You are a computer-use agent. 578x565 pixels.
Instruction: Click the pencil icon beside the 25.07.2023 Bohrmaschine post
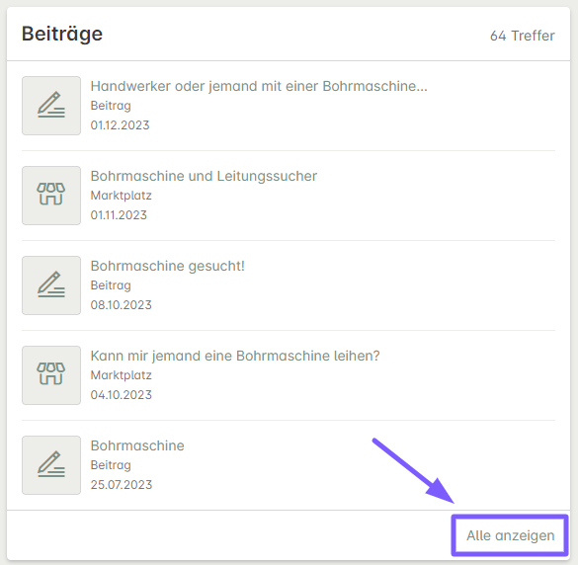coord(51,465)
